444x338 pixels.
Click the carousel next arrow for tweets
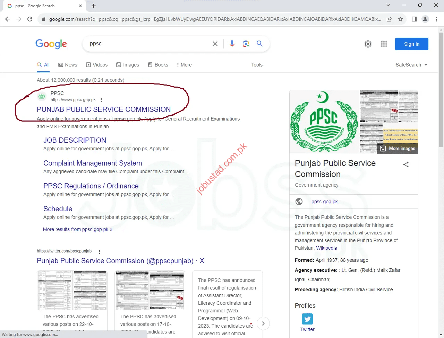(x=263, y=323)
